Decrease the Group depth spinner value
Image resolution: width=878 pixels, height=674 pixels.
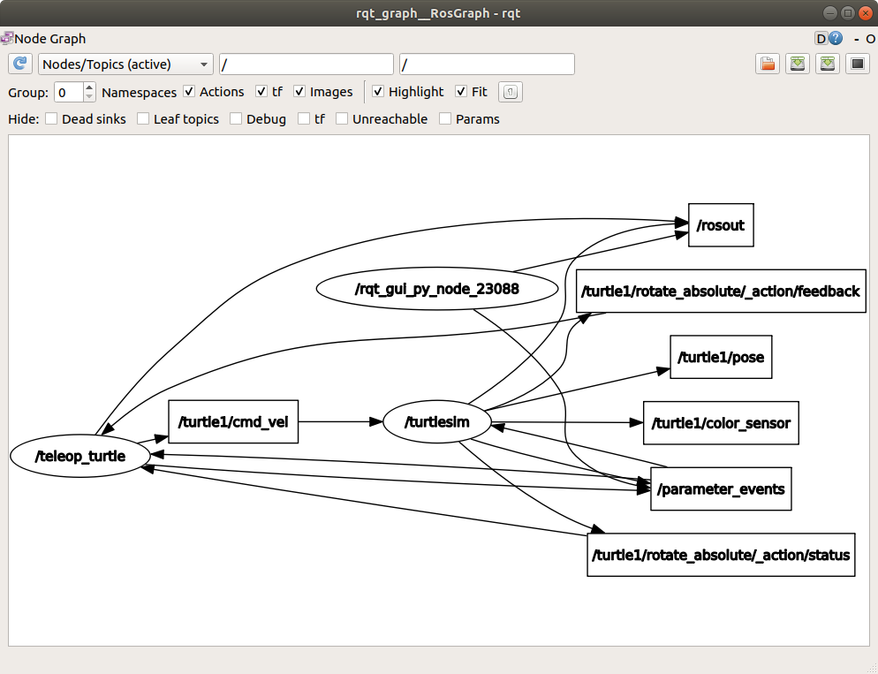click(x=89, y=96)
